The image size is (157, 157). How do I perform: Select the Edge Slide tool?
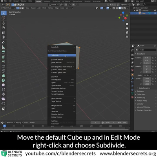4,89
